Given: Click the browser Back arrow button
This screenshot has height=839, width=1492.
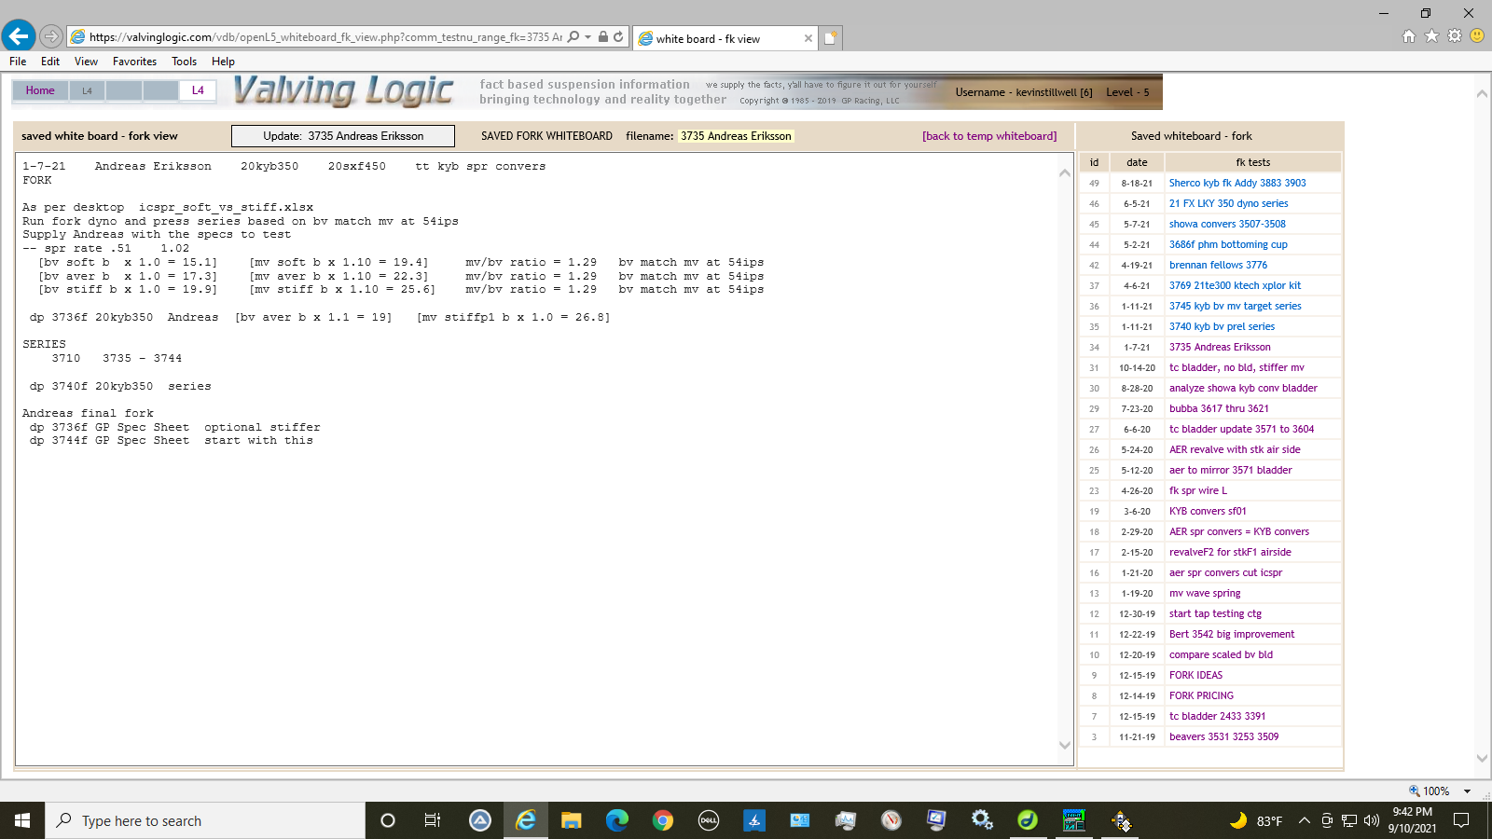Looking at the screenshot, I should click(19, 36).
